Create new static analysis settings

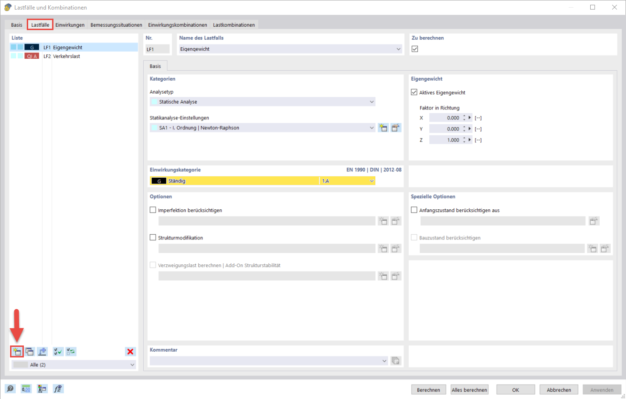tap(383, 128)
